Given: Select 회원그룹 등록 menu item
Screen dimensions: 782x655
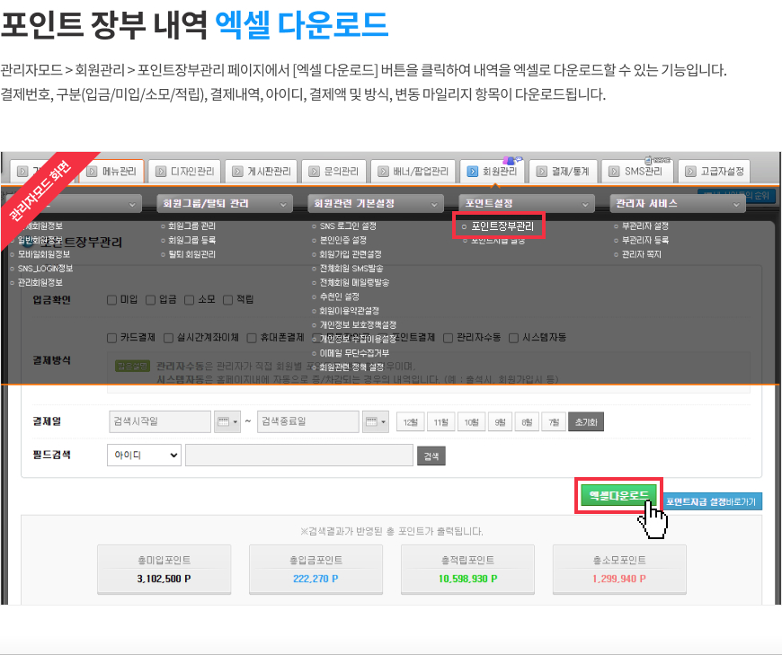Looking at the screenshot, I should click(x=191, y=240).
